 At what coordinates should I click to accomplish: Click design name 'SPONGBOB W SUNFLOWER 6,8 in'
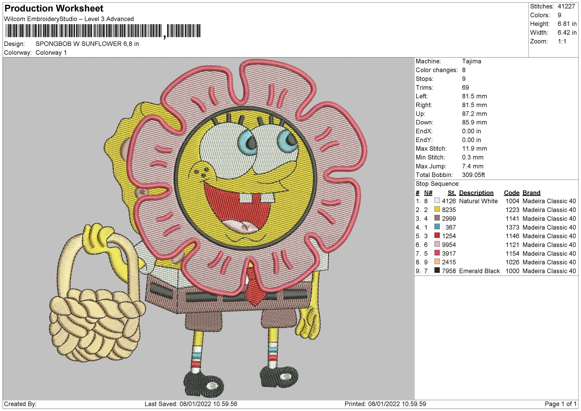87,44
